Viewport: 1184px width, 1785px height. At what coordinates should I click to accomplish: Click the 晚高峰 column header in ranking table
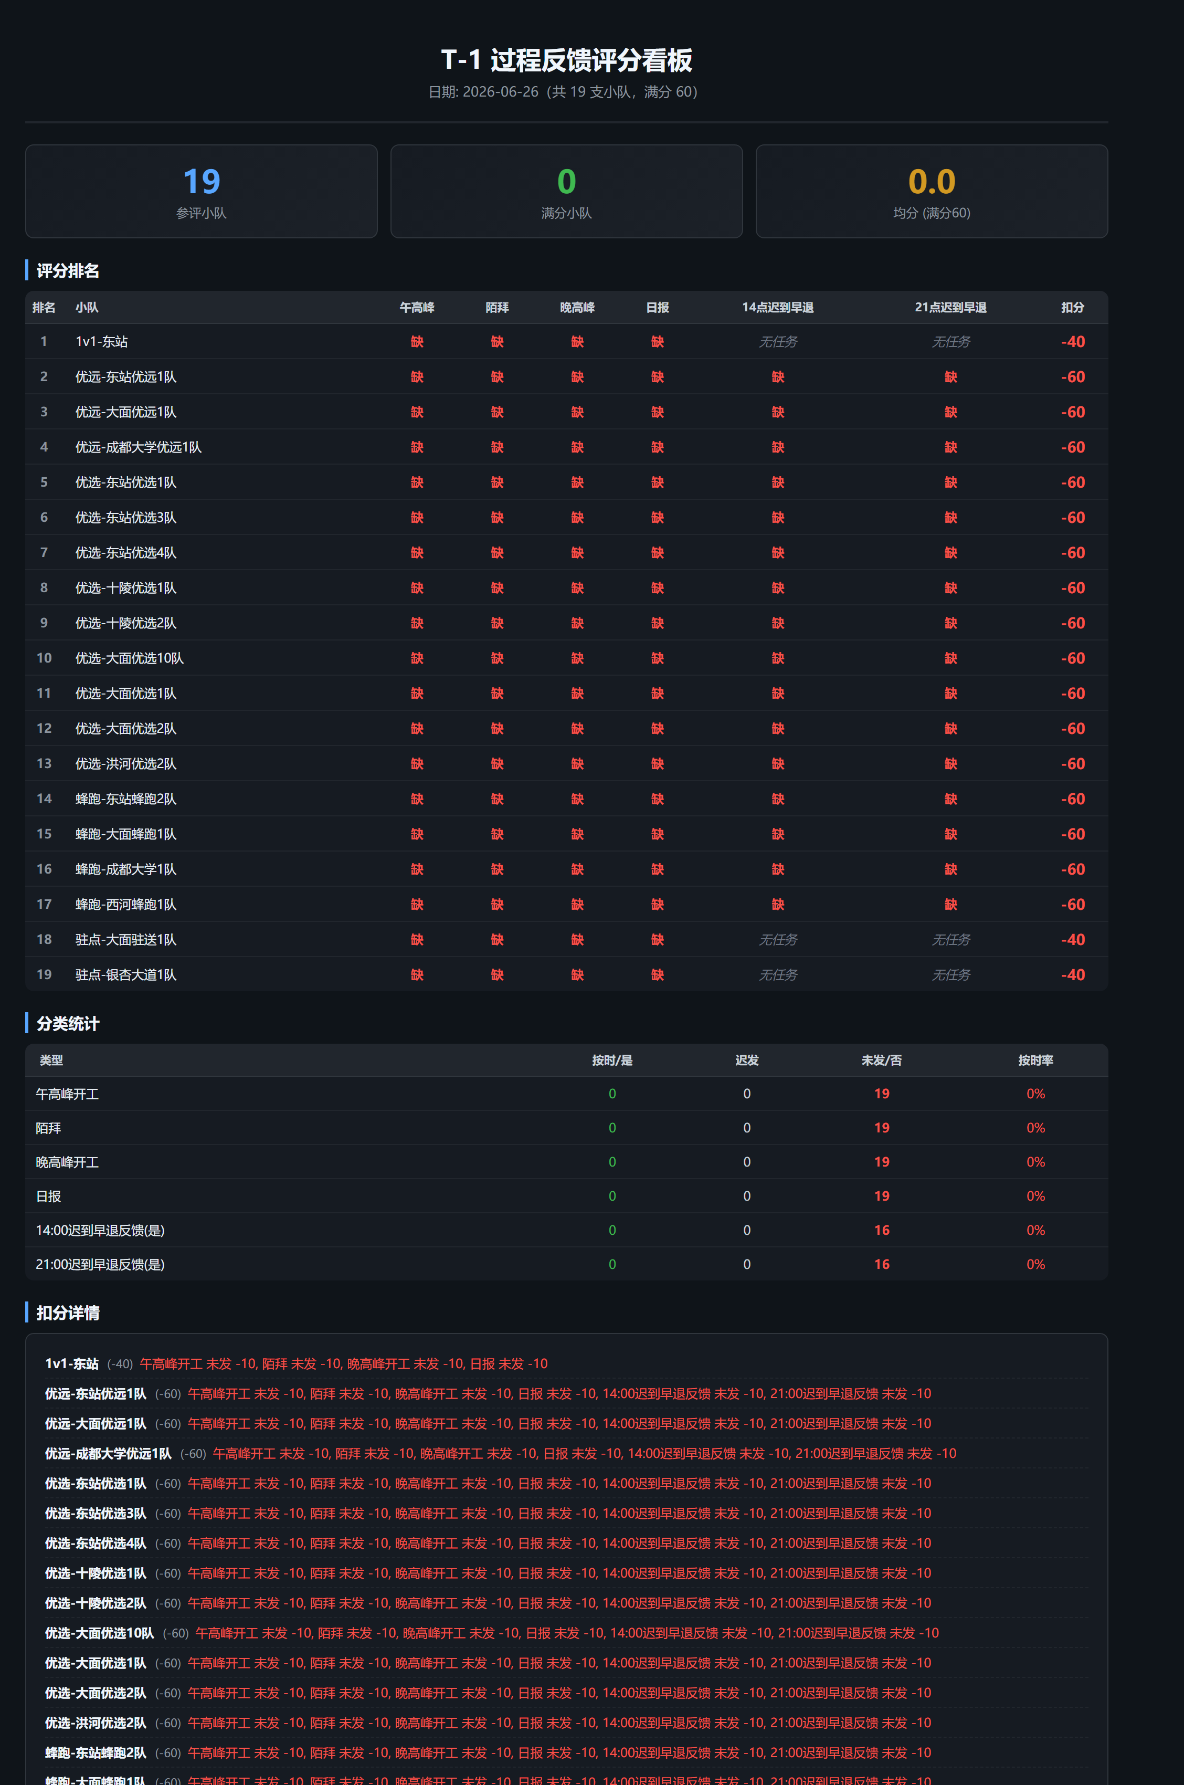577,308
